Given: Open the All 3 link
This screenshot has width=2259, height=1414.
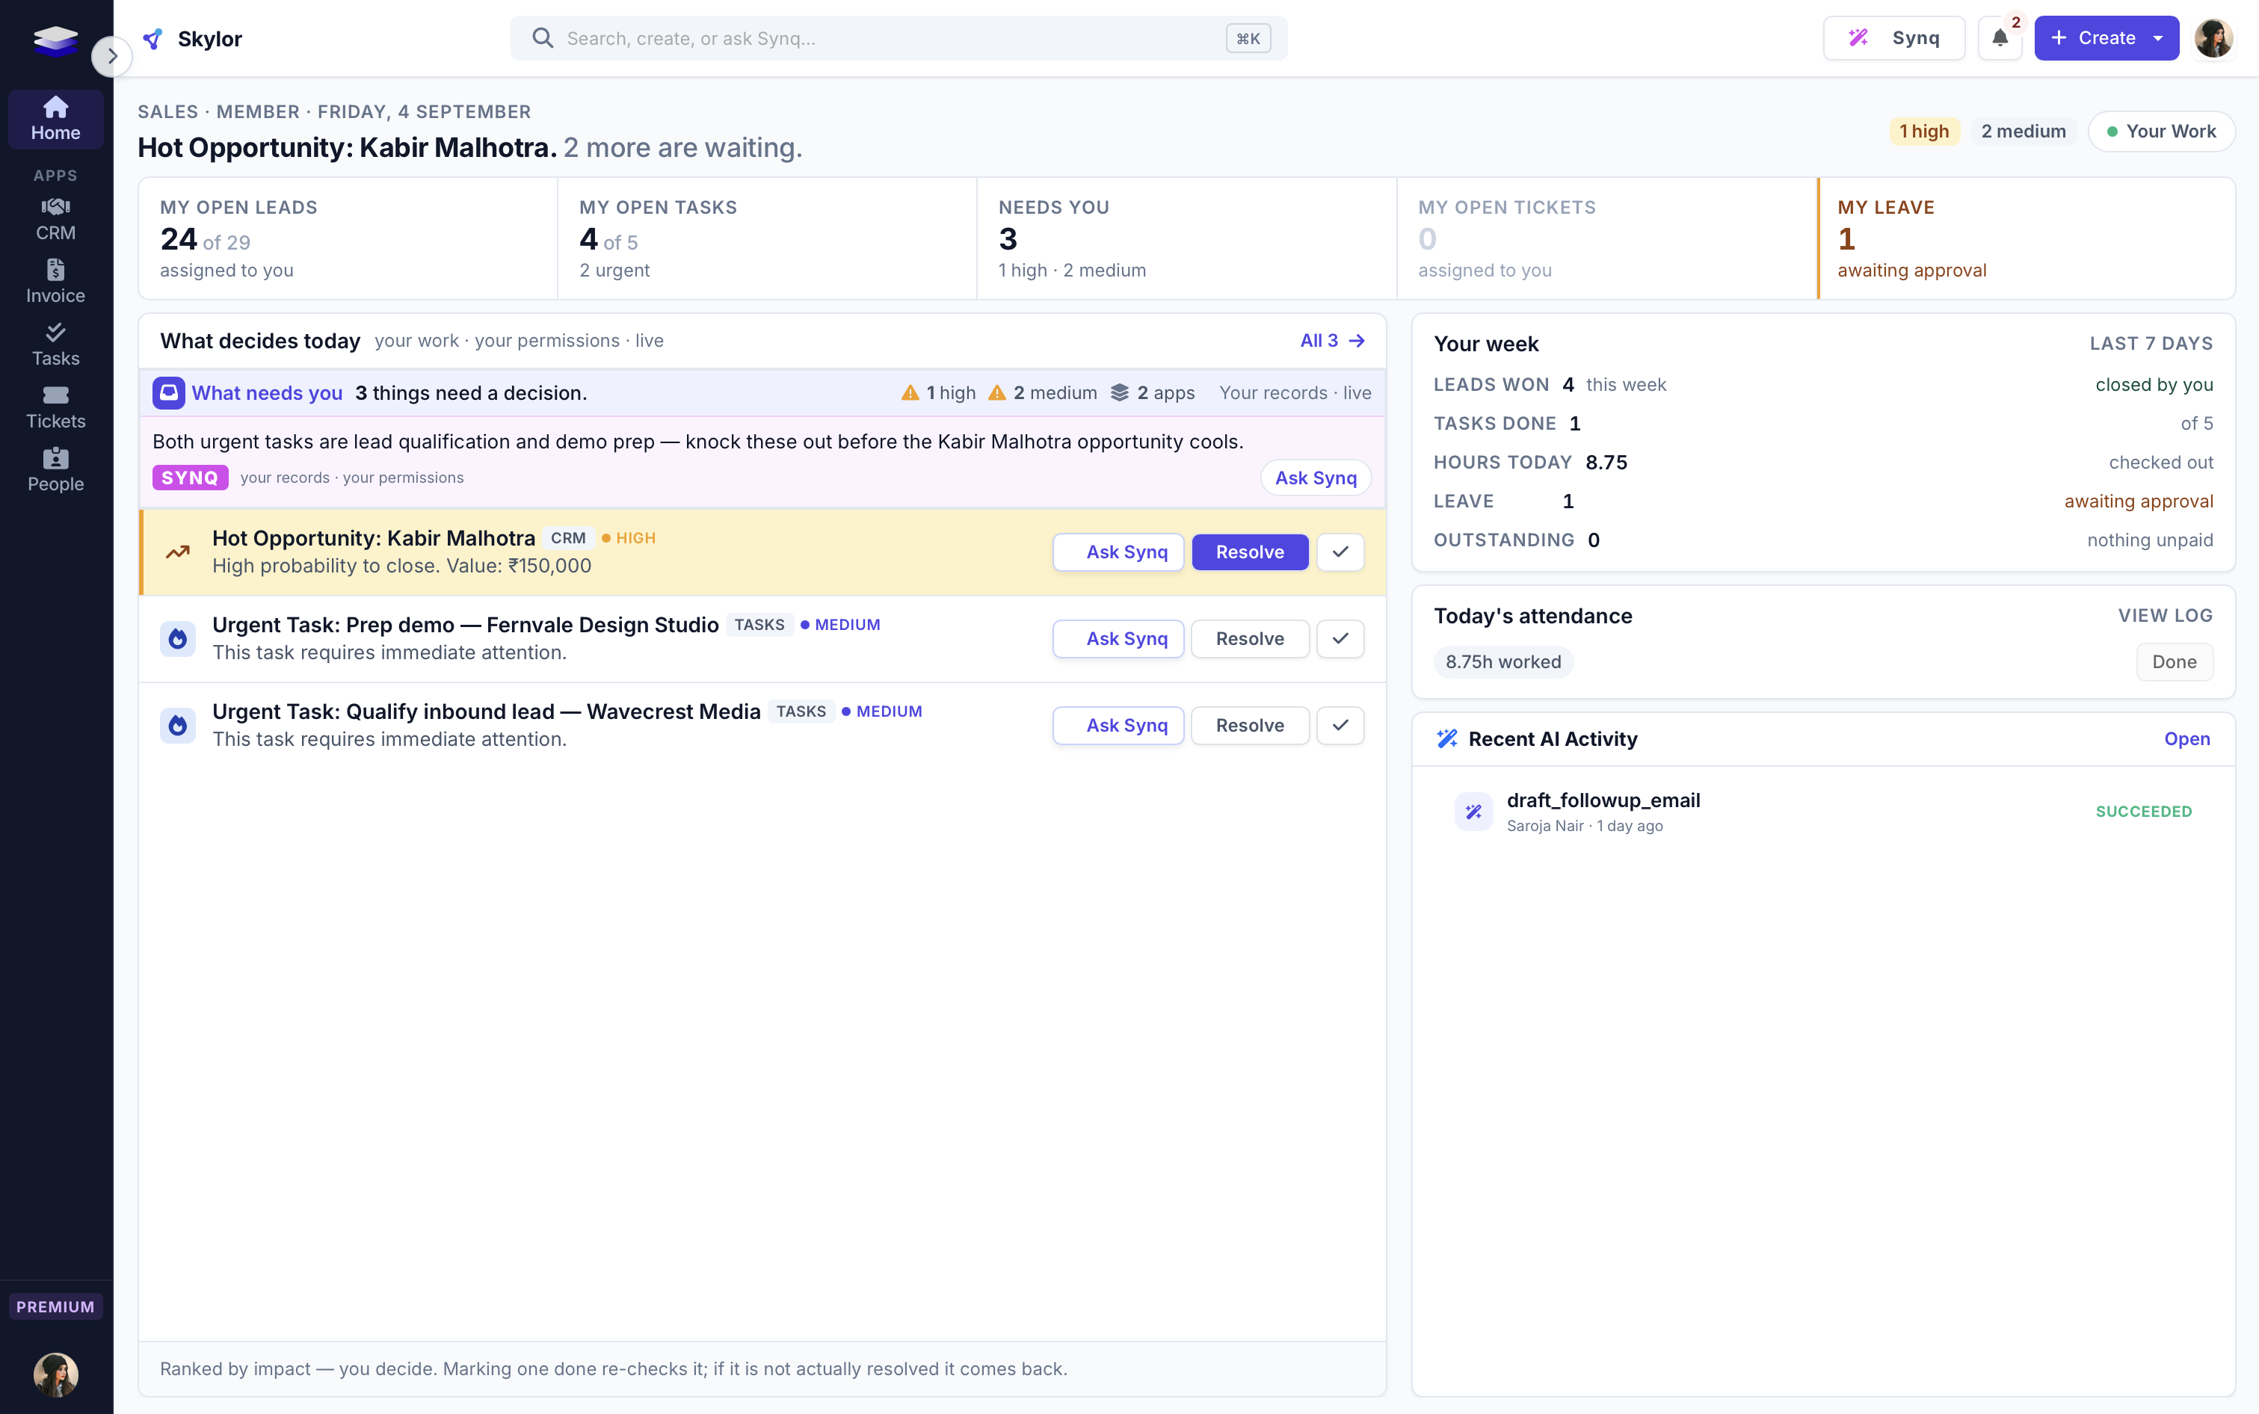Looking at the screenshot, I should pos(1333,340).
